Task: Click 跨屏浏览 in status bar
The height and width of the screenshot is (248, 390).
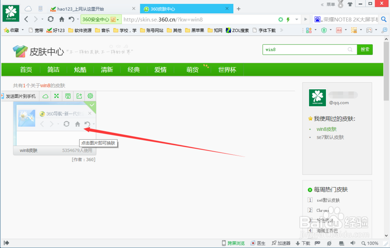Action: coord(233,243)
